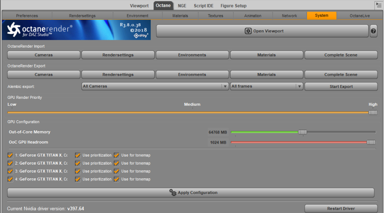384x213 pixels.
Task: Import Complete Scene under OctaneRender Import
Action: (x=341, y=55)
